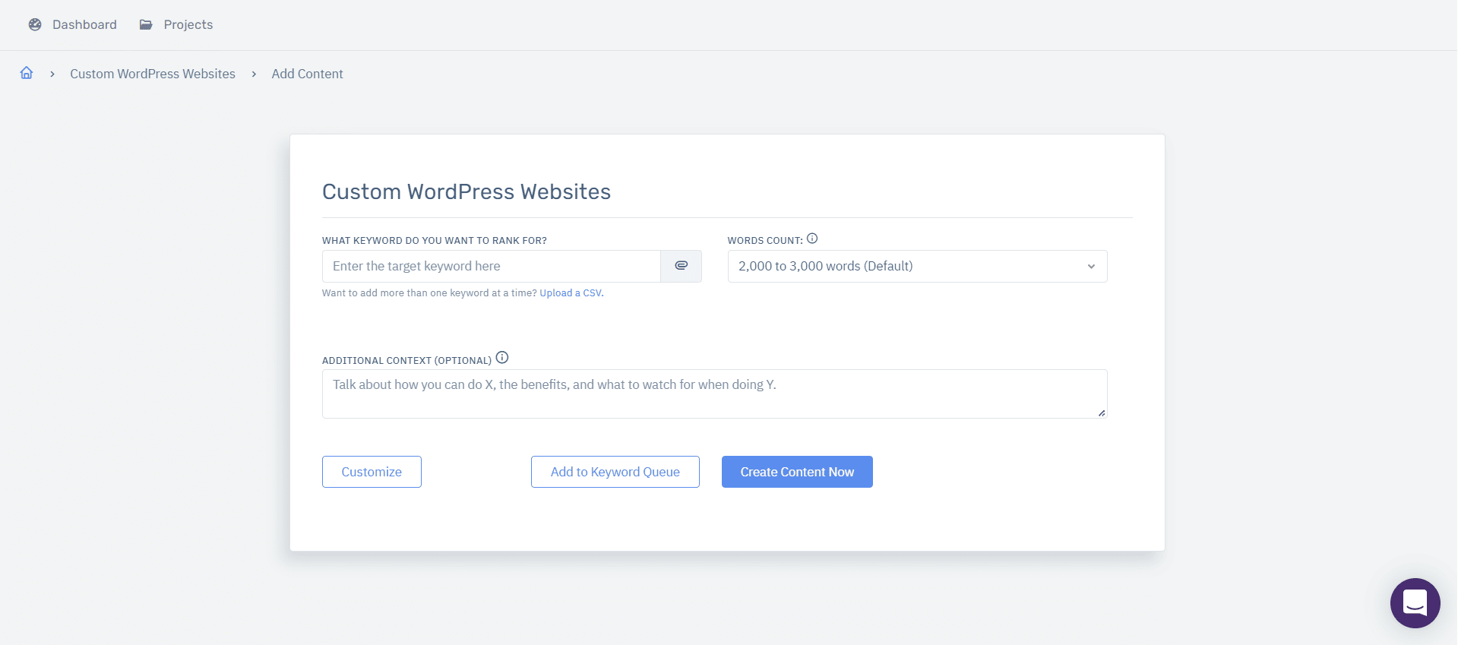The width and height of the screenshot is (1458, 645).
Task: Click the Upload a CSV link
Action: (571, 293)
